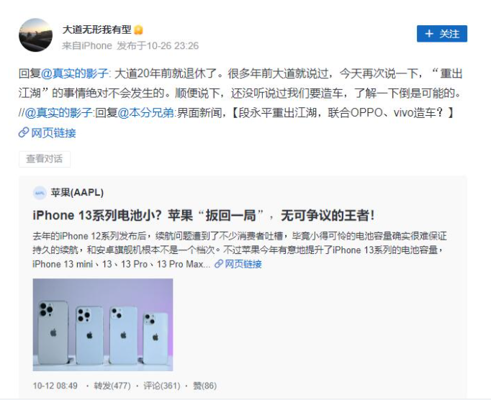The image size is (491, 400).
Task: Click the yellow verified badge beside username
Action: pos(138,30)
